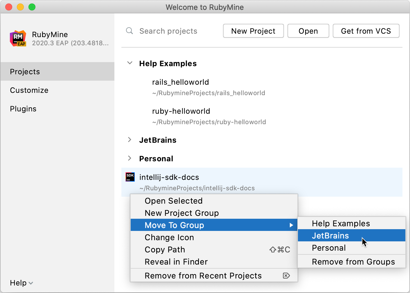Select the intellij-sdk-docs project row
The width and height of the screenshot is (410, 293).
pyautogui.click(x=262, y=182)
